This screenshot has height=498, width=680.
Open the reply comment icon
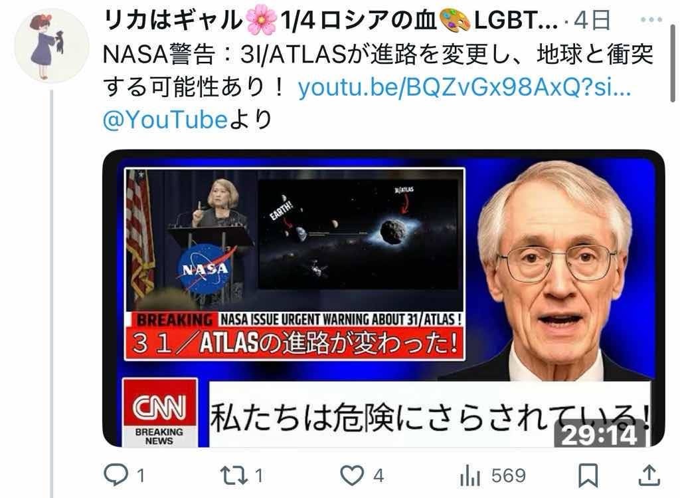(116, 475)
